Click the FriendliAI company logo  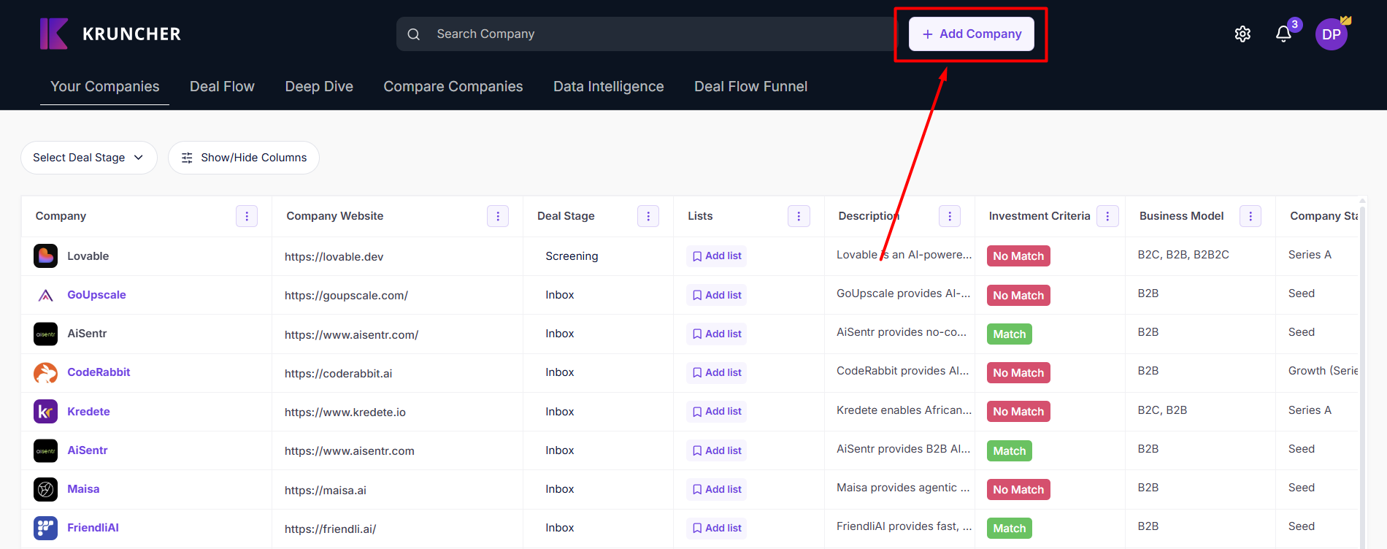coord(45,528)
